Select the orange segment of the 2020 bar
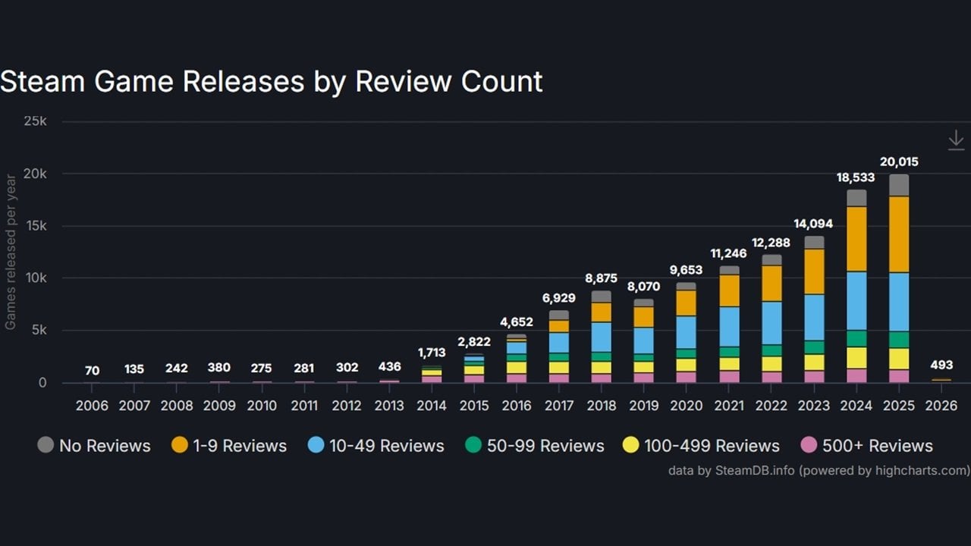Viewport: 971px width, 546px height. (687, 303)
